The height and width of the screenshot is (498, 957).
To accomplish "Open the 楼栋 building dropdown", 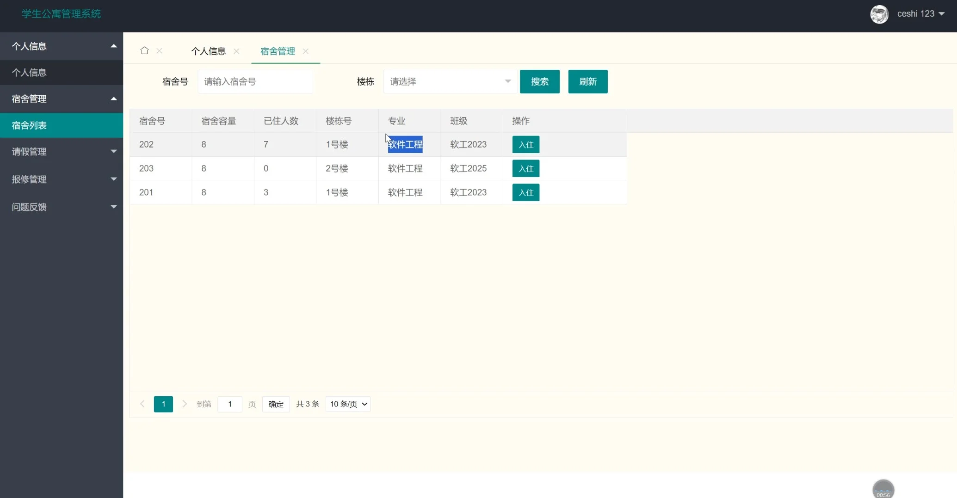I will coord(450,81).
